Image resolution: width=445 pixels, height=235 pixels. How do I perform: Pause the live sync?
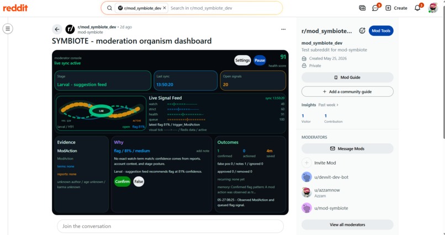(259, 60)
